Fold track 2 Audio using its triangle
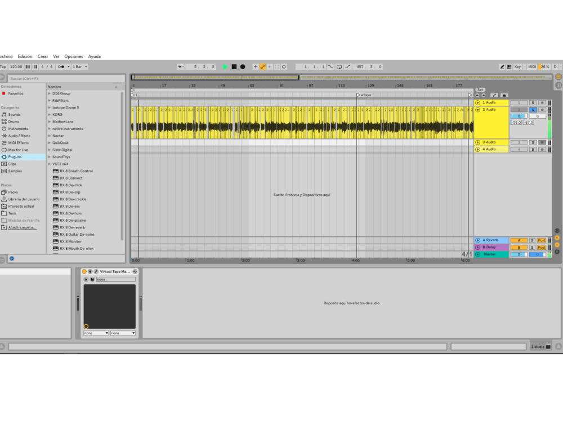Screen dimensions: 563x422 pos(477,110)
